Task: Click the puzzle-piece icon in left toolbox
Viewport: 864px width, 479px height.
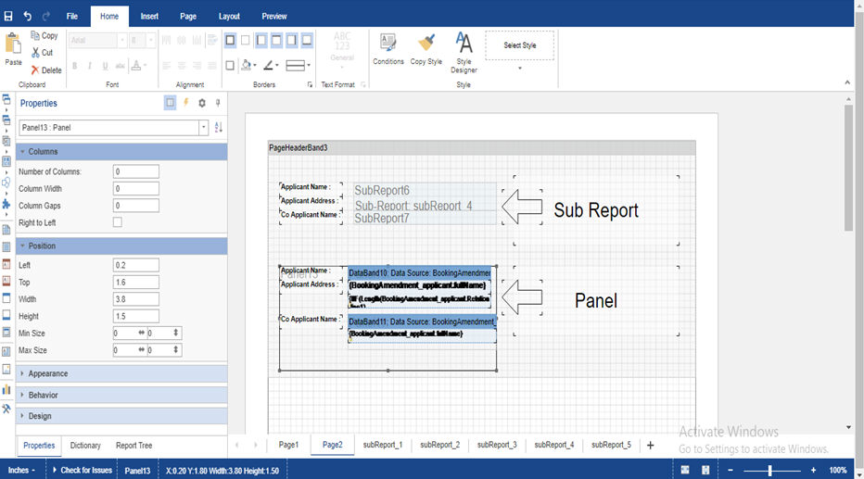Action: pyautogui.click(x=6, y=204)
